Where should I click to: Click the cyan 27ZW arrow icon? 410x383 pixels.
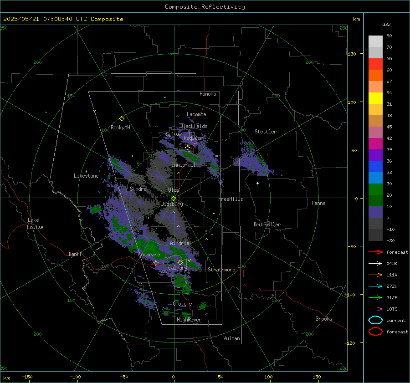pyautogui.click(x=375, y=286)
